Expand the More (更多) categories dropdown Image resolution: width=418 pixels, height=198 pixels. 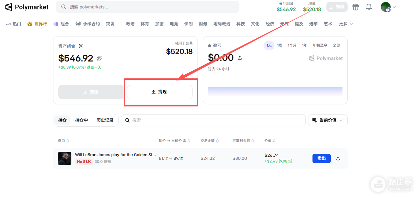[346, 24]
